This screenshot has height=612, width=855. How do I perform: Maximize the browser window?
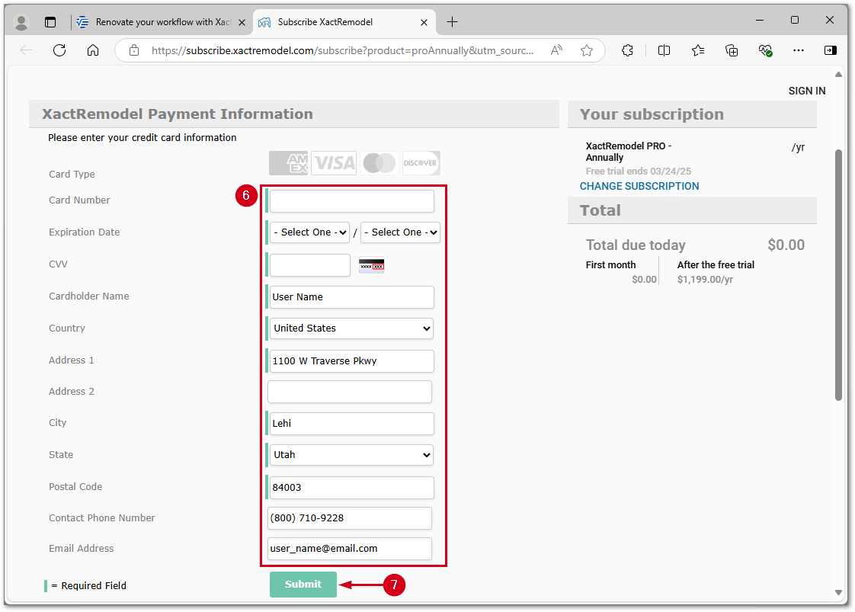pyautogui.click(x=795, y=20)
